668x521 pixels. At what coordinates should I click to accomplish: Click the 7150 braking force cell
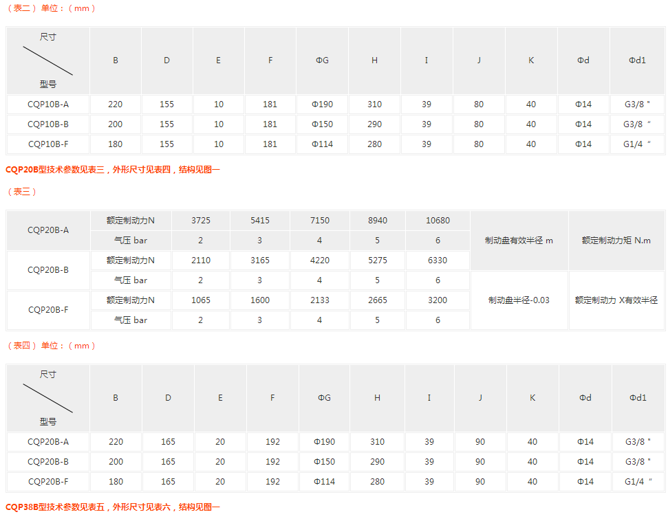pos(319,221)
